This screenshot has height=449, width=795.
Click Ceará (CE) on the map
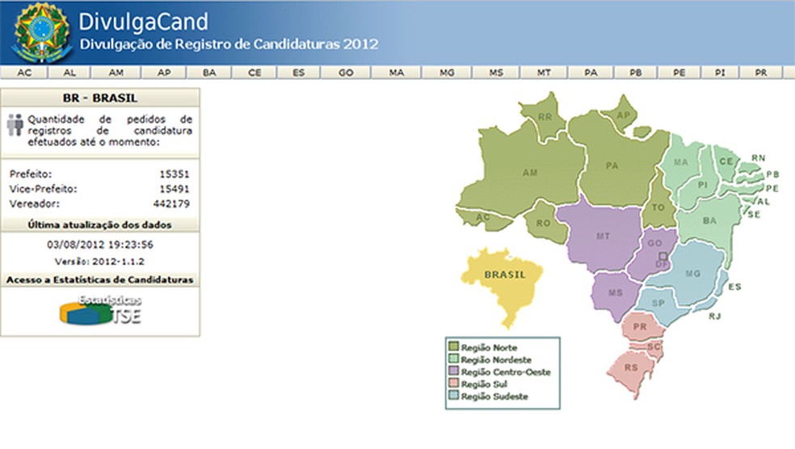[726, 162]
